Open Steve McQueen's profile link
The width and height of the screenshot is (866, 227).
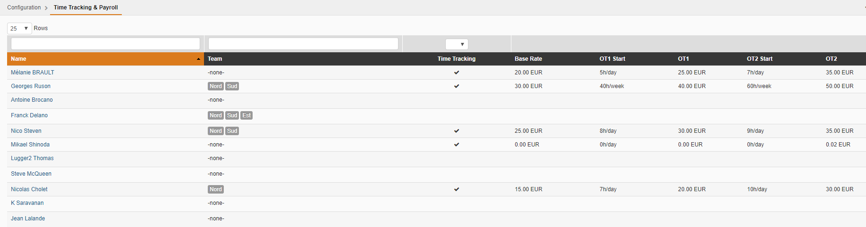point(31,174)
